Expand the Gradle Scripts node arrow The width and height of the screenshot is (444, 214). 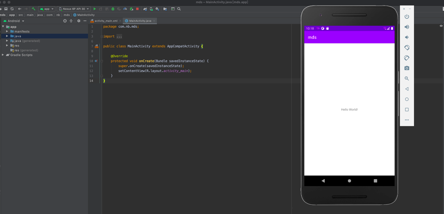3,55
